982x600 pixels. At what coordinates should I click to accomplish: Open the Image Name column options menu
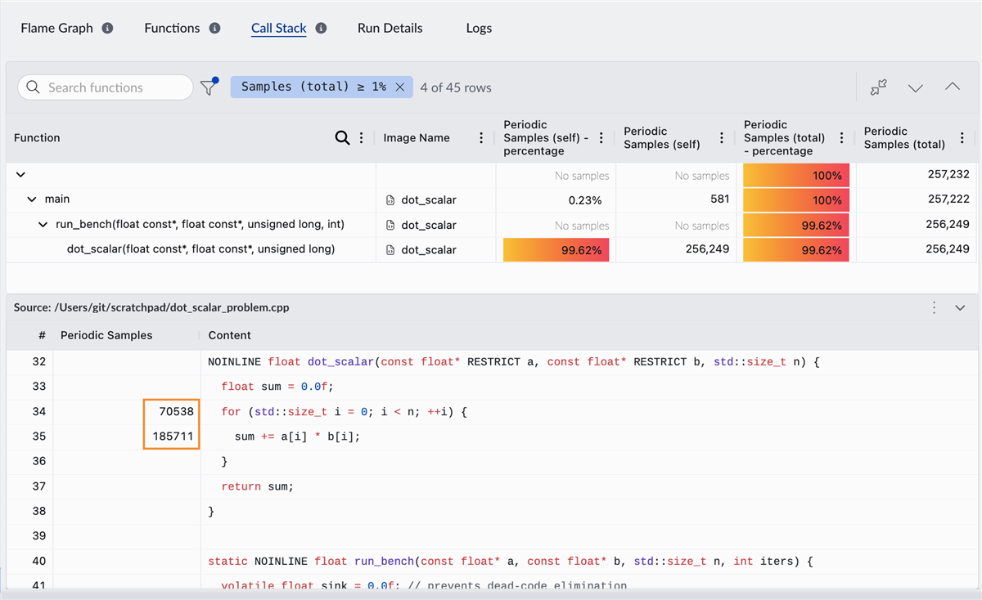(481, 137)
